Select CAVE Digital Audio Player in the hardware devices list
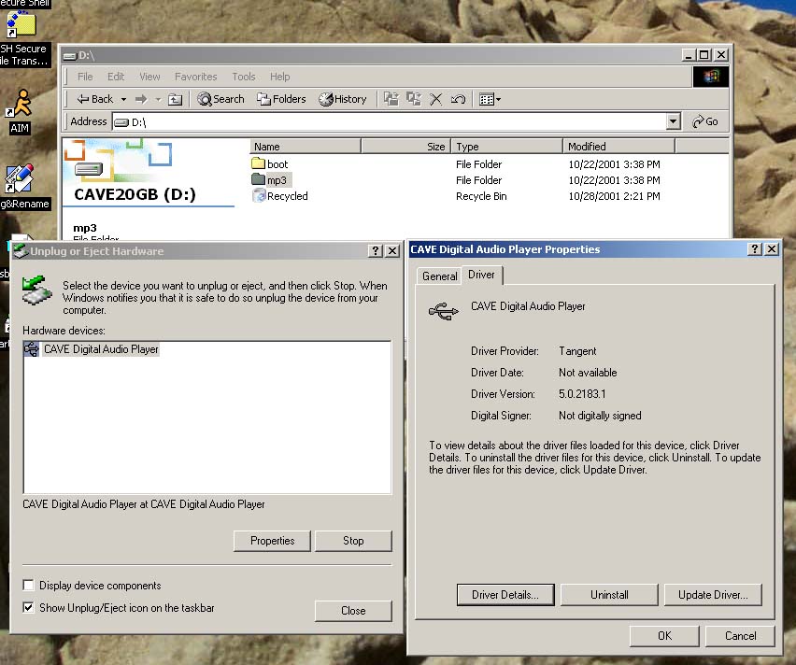This screenshot has width=796, height=665. click(101, 349)
